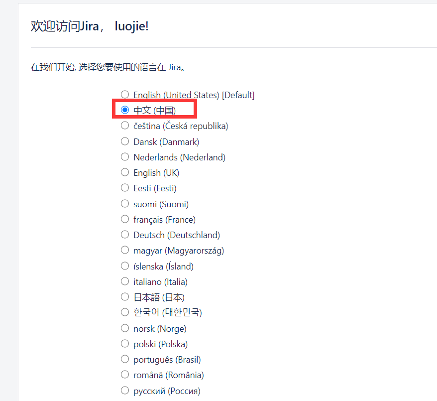This screenshot has height=401, width=437.
Task: Select română (România) radio button
Action: 125,375
